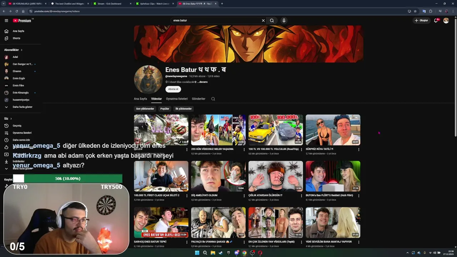Open the Enis Kirazoglu subscription channel
This screenshot has width=457, height=257.
[x=20, y=92]
